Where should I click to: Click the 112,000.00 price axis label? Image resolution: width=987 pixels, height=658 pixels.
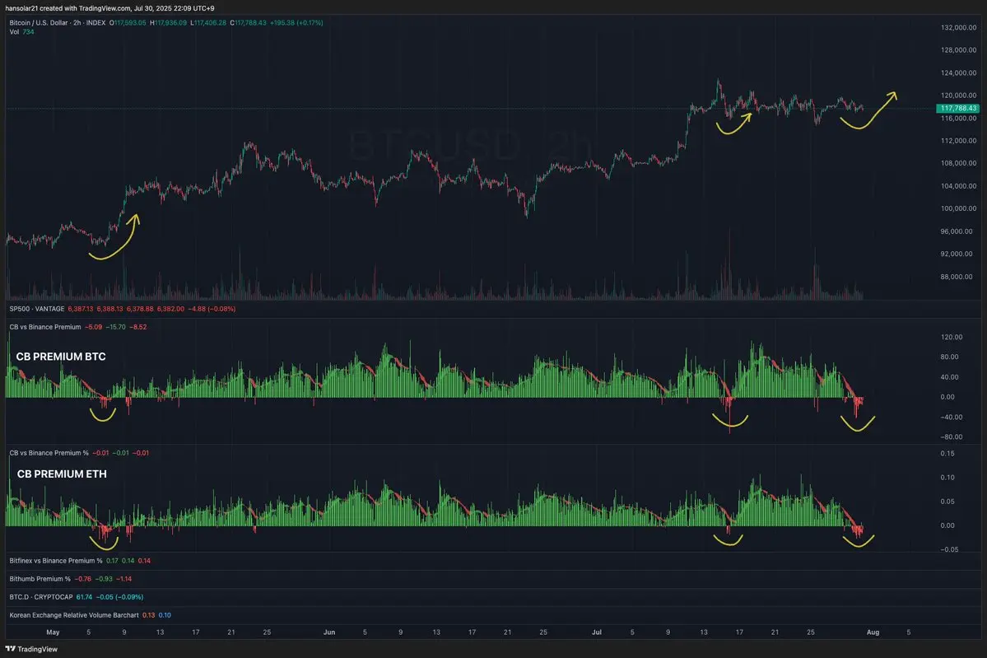pos(958,141)
